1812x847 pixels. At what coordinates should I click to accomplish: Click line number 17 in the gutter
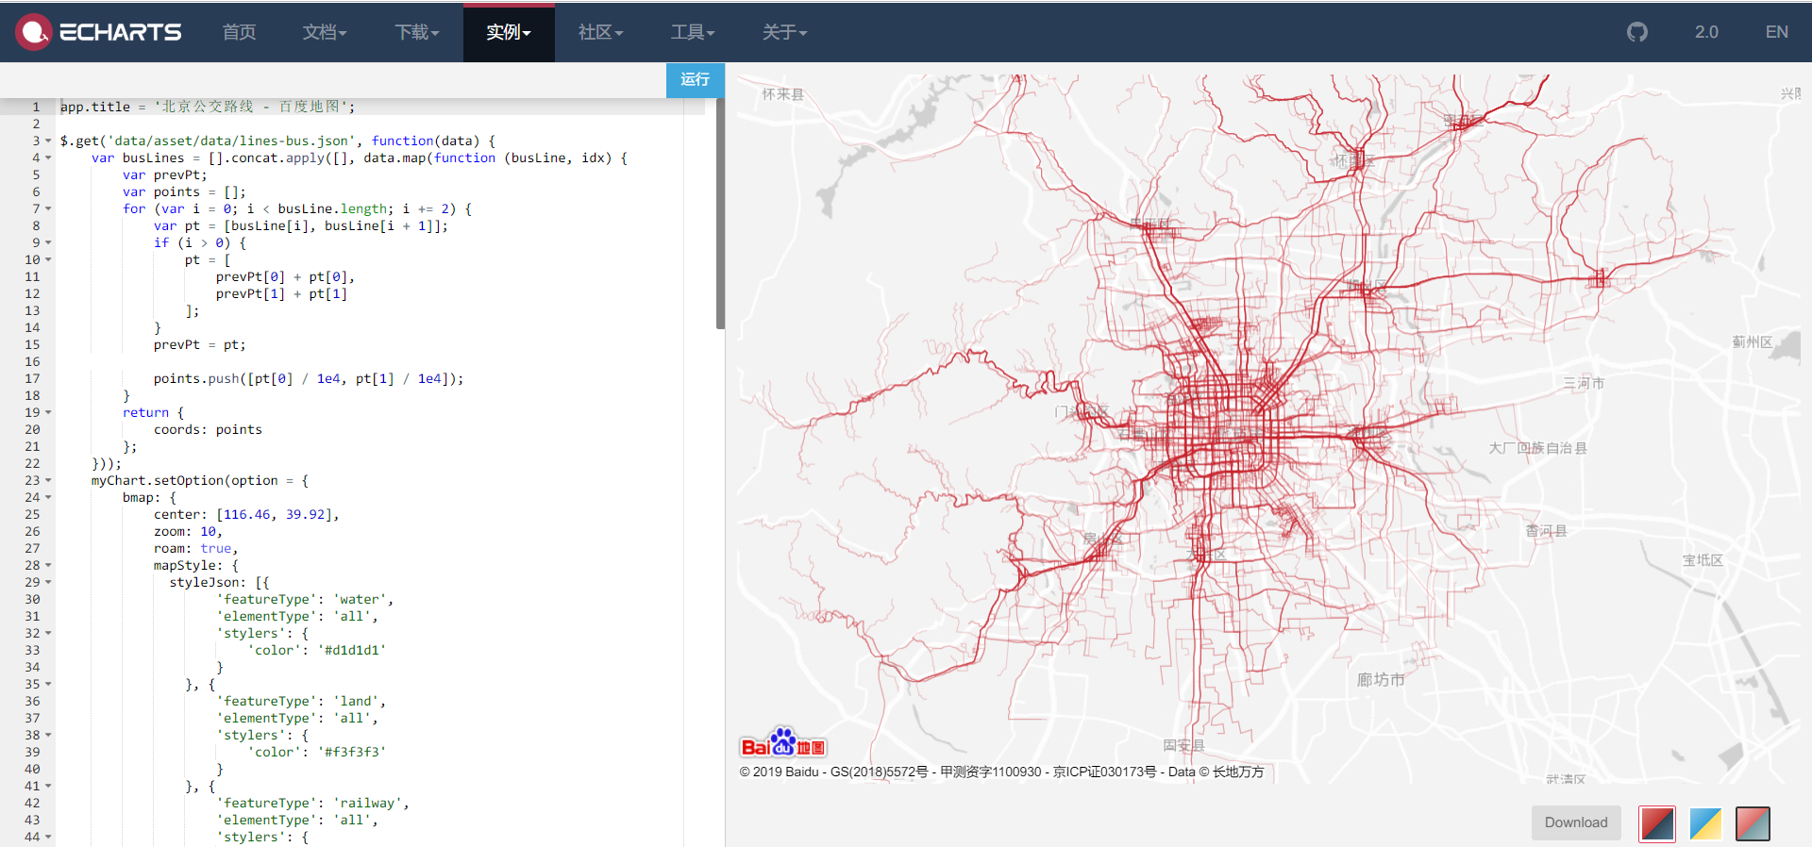click(x=32, y=378)
